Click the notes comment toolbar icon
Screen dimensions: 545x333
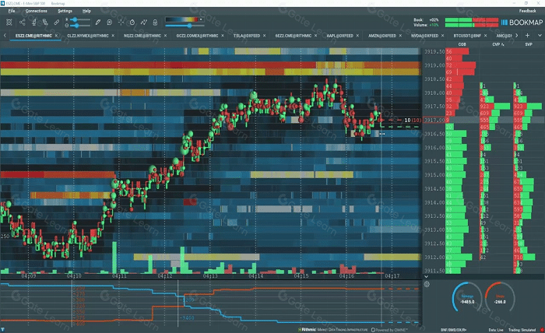click(x=110, y=23)
